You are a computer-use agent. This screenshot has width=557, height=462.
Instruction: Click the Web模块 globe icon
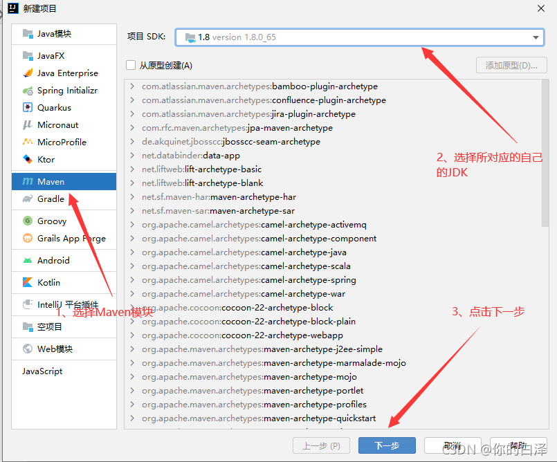(x=28, y=349)
